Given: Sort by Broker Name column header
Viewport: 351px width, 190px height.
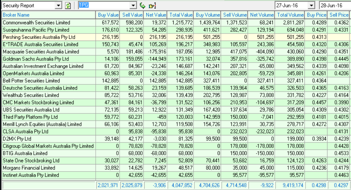Looking at the screenshot, I should tap(49, 15).
